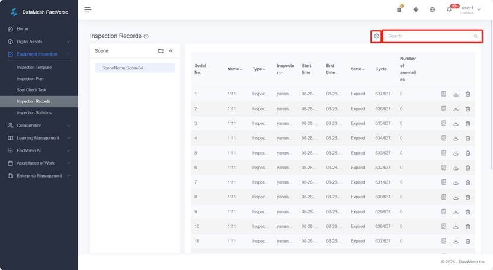Click the folder icon in Scene panel
493x270 pixels.
pos(161,51)
